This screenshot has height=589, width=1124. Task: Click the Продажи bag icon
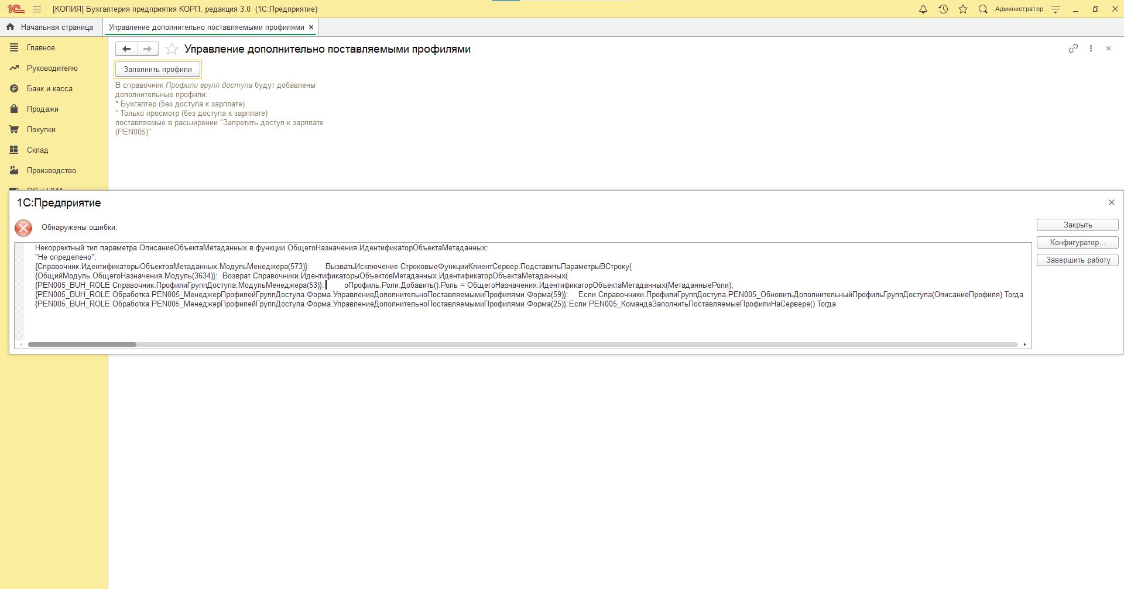(14, 109)
